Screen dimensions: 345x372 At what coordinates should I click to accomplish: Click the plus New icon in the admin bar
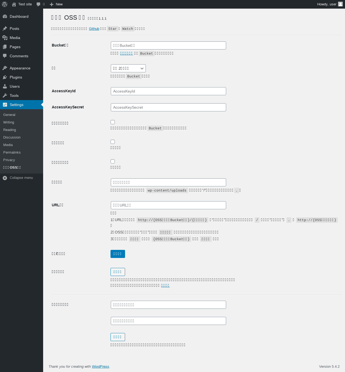tap(52, 4)
